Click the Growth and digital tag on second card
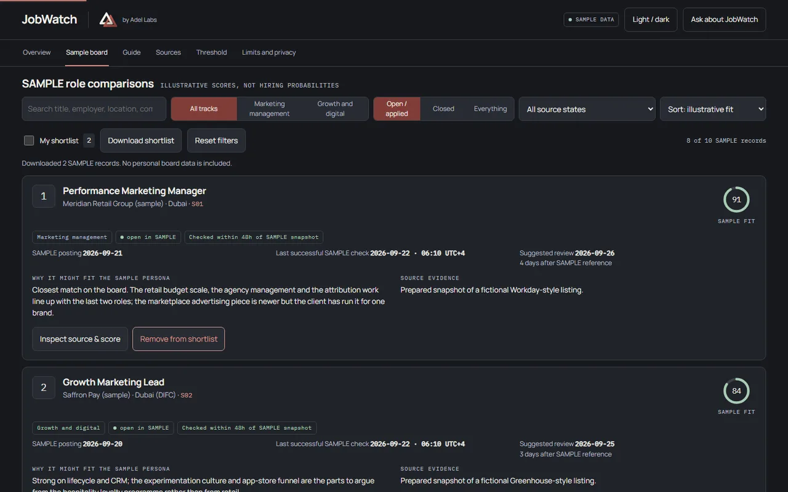This screenshot has width=788, height=492. (x=68, y=427)
